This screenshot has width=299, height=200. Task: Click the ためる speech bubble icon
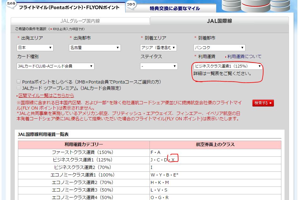(x=11, y=4)
